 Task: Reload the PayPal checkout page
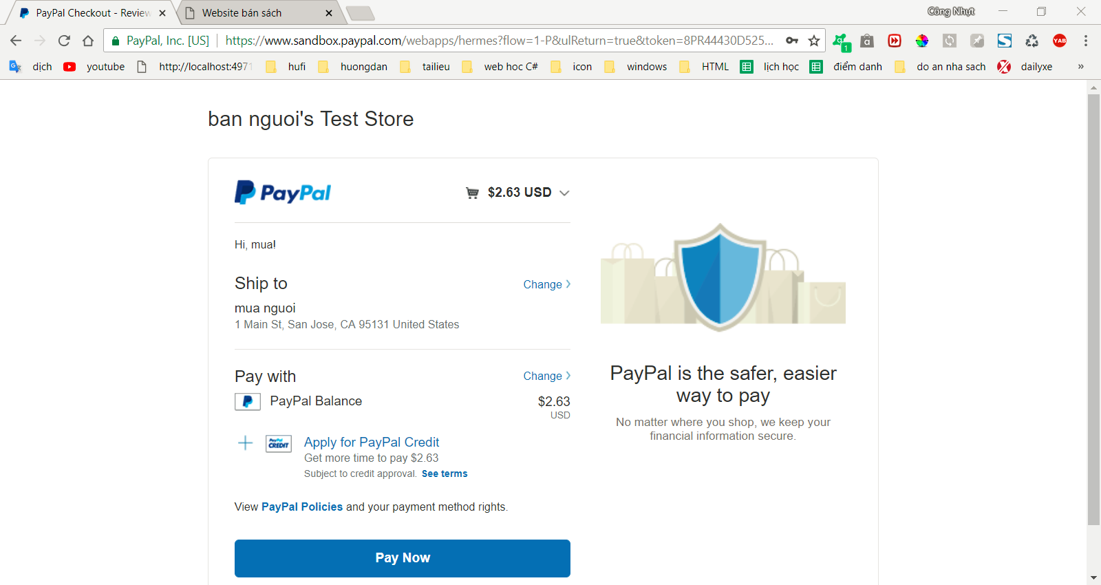pos(64,41)
